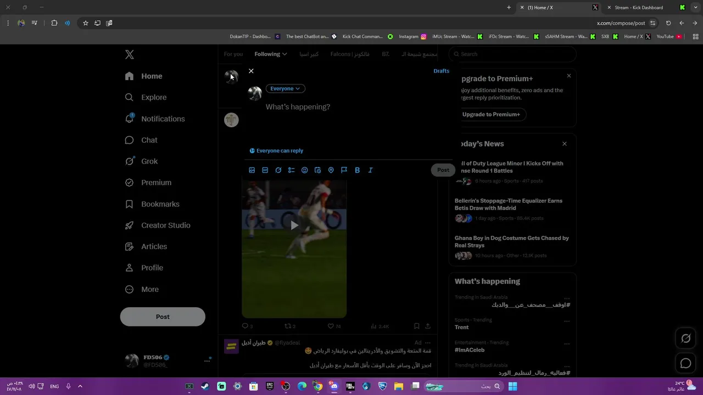Click the Search box on X
Image resolution: width=703 pixels, height=395 pixels.
pos(512,54)
